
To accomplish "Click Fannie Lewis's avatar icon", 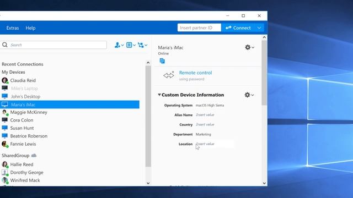I will point(5,144).
